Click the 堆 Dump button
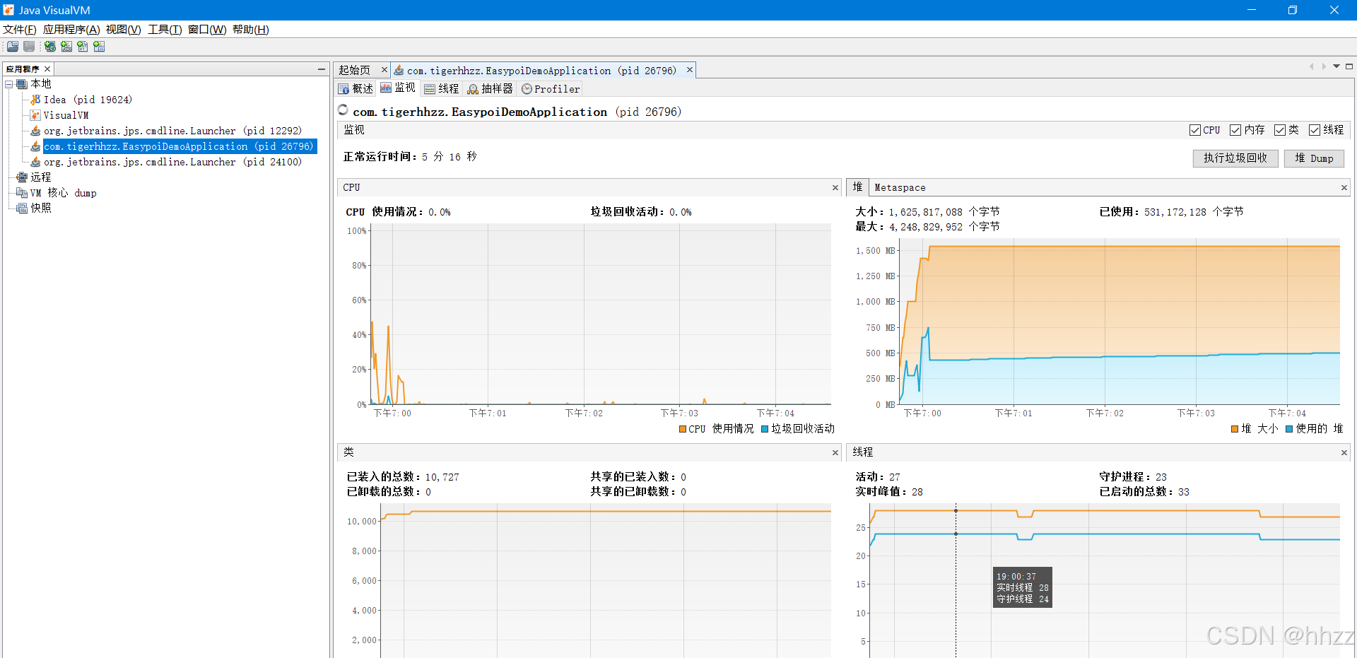This screenshot has height=658, width=1357. point(1314,158)
